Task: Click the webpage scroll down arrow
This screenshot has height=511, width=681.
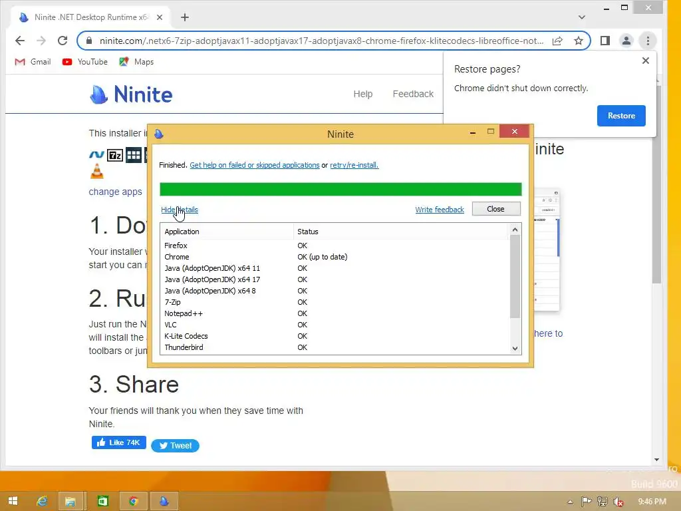Action: (x=656, y=460)
